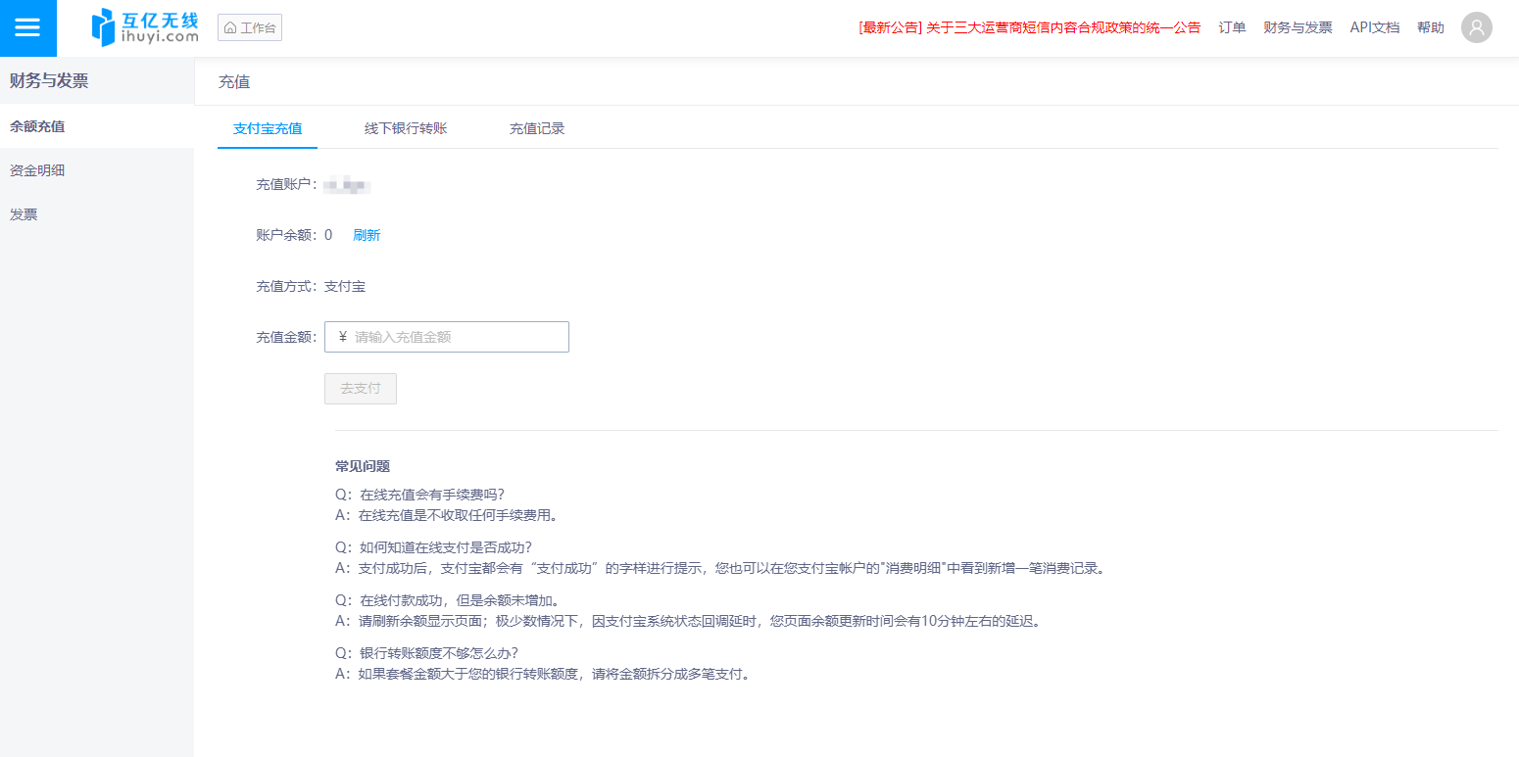Open the API文档 link
1519x757 pixels.
1374,27
